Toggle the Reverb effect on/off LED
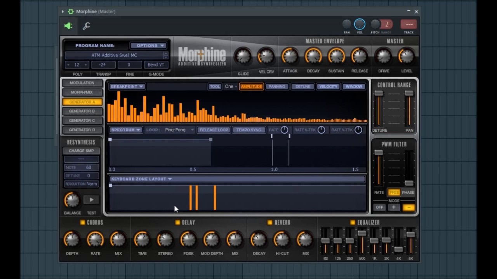The height and width of the screenshot is (279, 497). coord(270,222)
